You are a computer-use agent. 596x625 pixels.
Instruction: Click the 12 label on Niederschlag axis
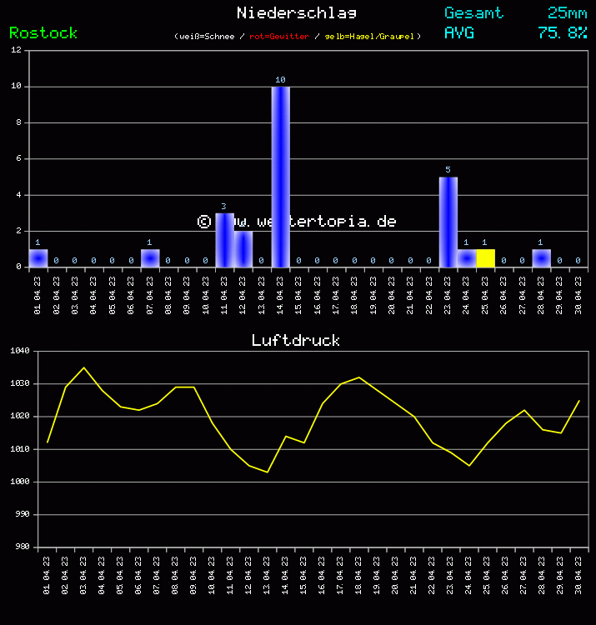click(17, 50)
